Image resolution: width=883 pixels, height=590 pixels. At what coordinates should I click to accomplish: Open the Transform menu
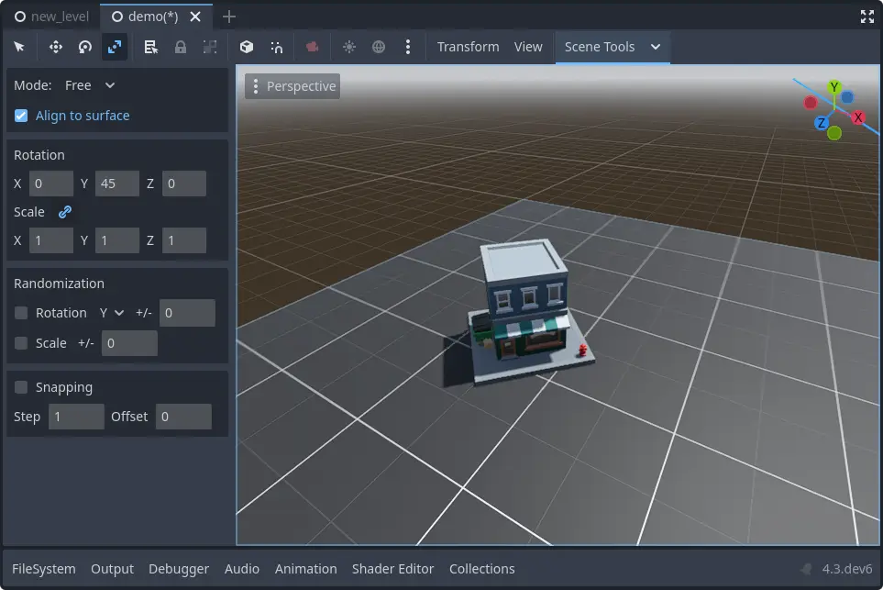[468, 47]
